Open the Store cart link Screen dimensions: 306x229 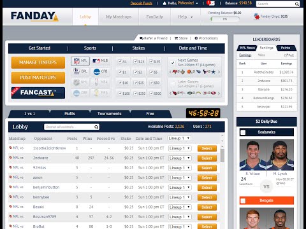tap(181, 38)
